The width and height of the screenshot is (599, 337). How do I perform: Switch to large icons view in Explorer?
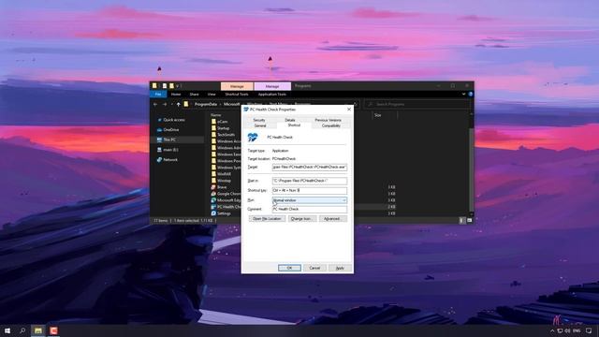(470, 221)
